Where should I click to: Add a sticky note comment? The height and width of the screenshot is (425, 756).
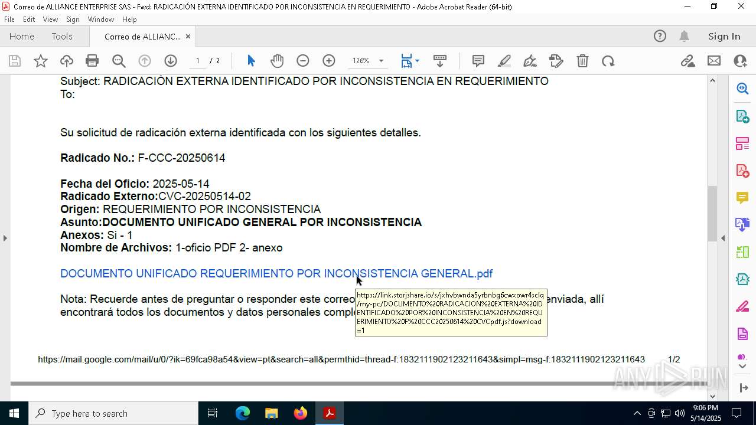(x=478, y=61)
